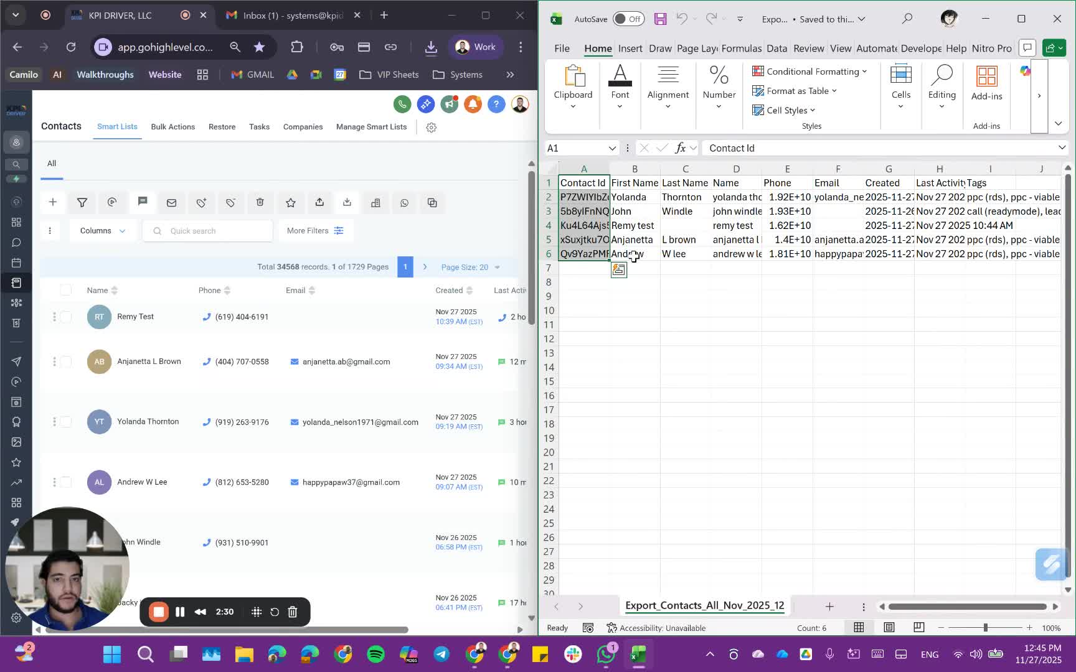
Task: Open the Columns dropdown
Action: 102,231
